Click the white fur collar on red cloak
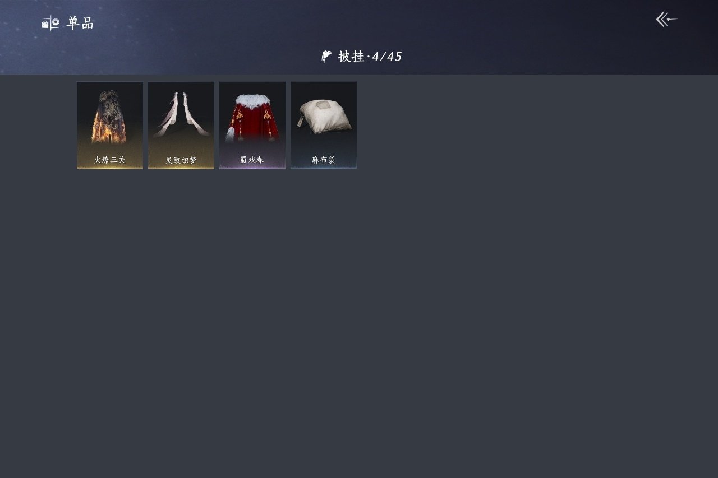Screen dimensions: 718x478 point(252,101)
